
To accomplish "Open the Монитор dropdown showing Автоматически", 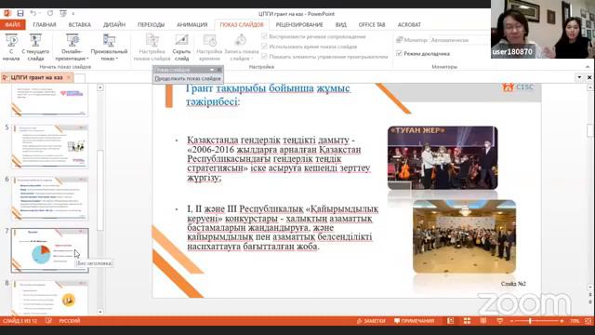I will tap(459, 40).
